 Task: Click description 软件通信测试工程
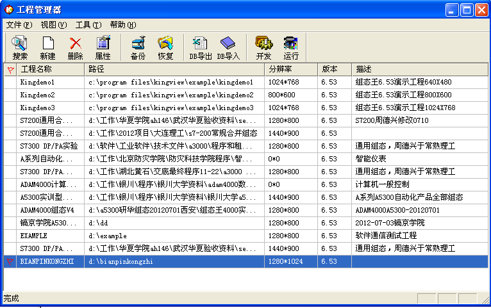click(x=386, y=236)
